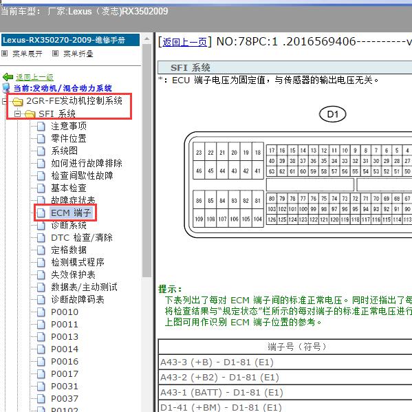Click table row A43-1 (BATT) - D1-81 (E1)

click(285, 393)
